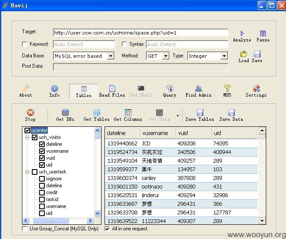Select the row with vusername JCD
The width and height of the screenshot is (286, 239).
pos(181,144)
